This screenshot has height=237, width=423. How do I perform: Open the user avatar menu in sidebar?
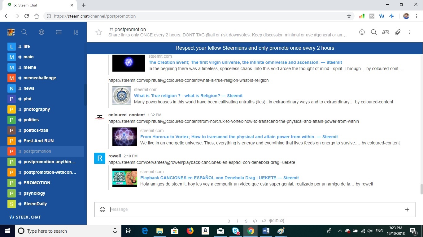11,32
